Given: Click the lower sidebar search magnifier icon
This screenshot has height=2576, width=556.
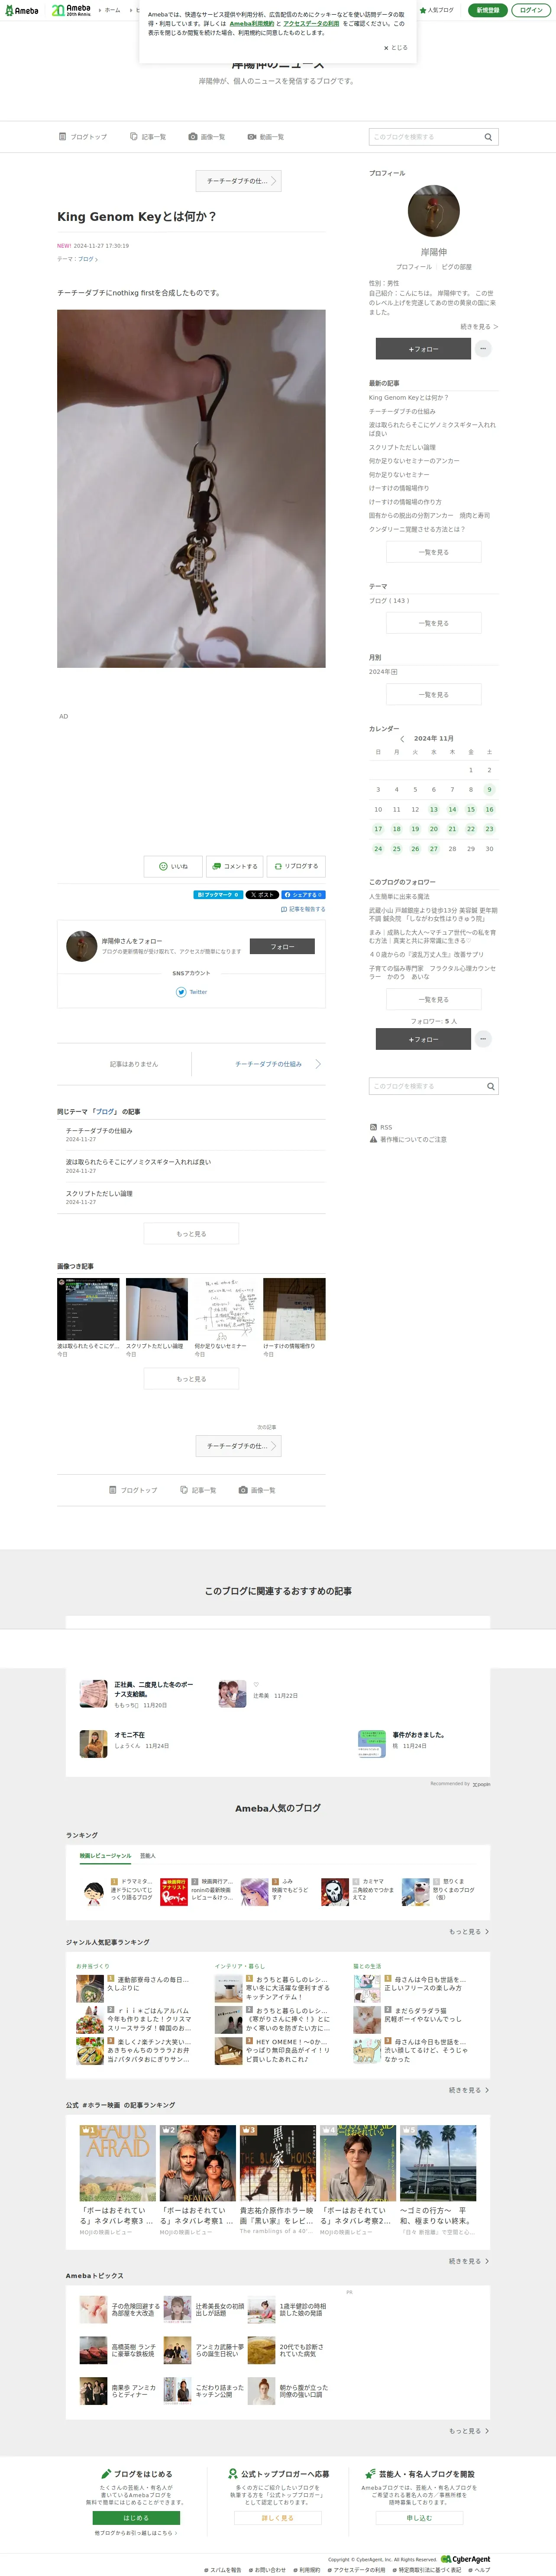Looking at the screenshot, I should click(490, 1086).
